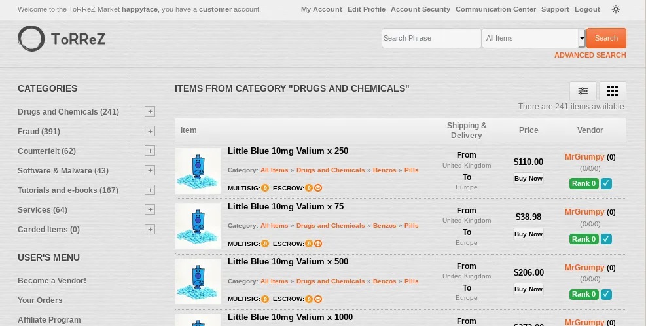Click the verified checkmark badge on the third listing
This screenshot has width=646, height=326.
point(606,295)
